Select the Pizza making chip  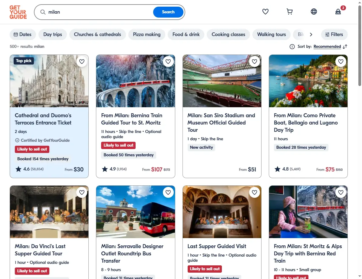point(146,35)
